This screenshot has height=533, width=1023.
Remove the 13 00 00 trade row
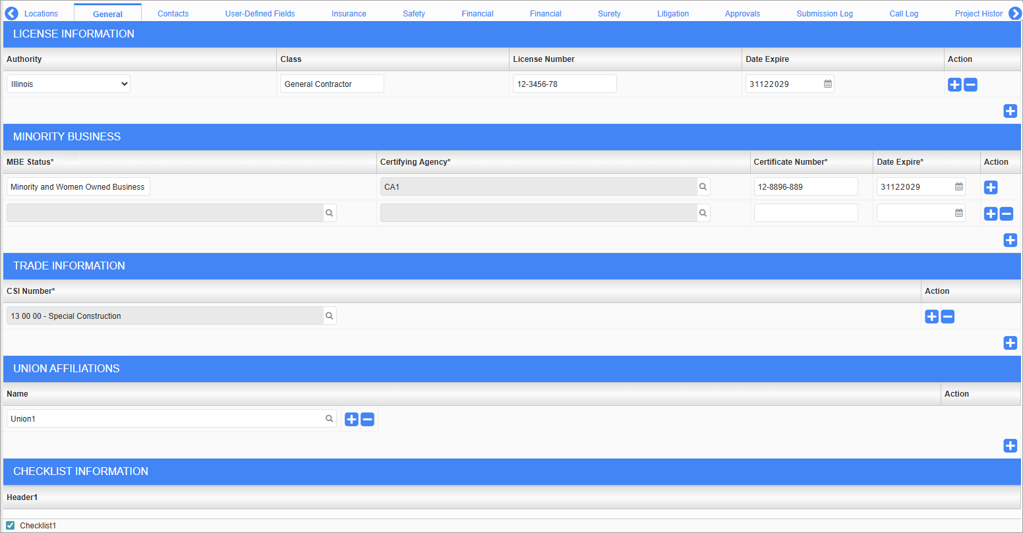948,316
